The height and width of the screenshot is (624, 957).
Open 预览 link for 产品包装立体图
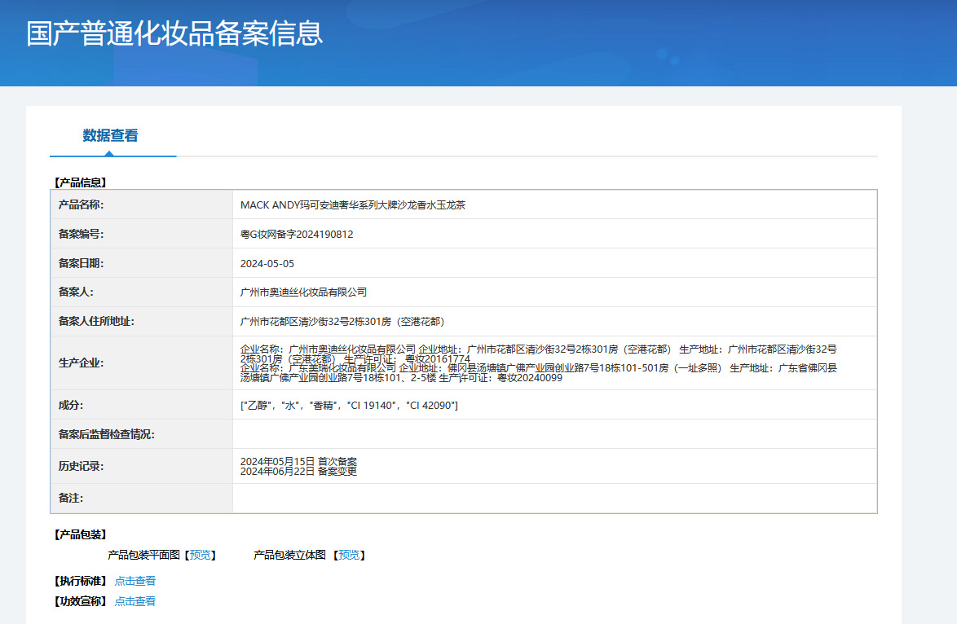click(x=349, y=555)
